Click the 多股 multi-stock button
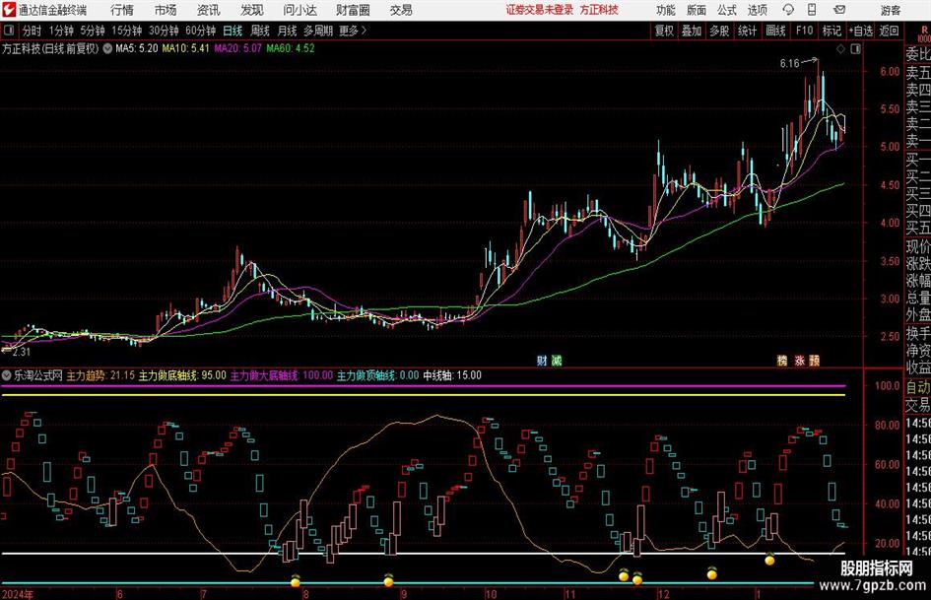The height and width of the screenshot is (600, 931). pos(719,31)
